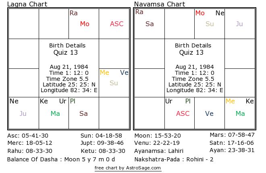Select Su in the Lagna chart

114,83
